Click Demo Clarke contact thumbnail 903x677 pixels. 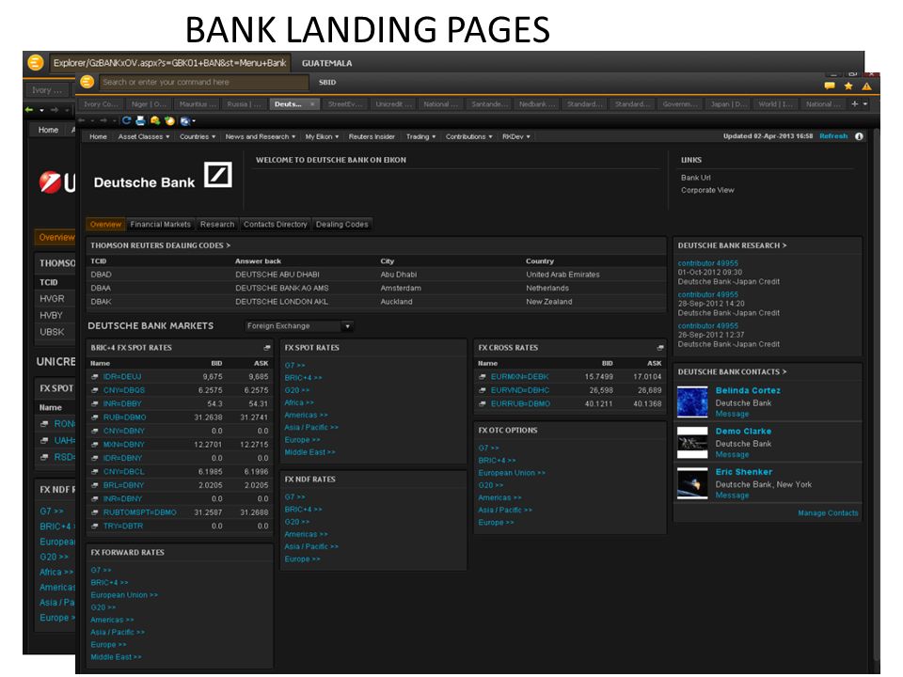tap(692, 442)
